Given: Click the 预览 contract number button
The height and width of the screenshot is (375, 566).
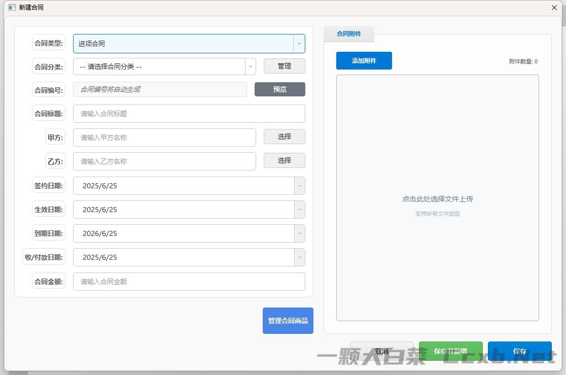Looking at the screenshot, I should click(280, 89).
